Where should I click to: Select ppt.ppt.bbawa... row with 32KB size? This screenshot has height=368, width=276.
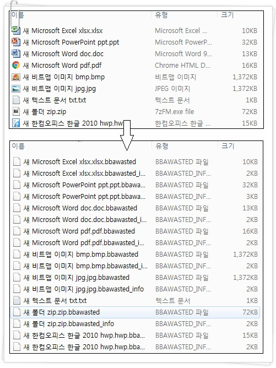(136, 185)
